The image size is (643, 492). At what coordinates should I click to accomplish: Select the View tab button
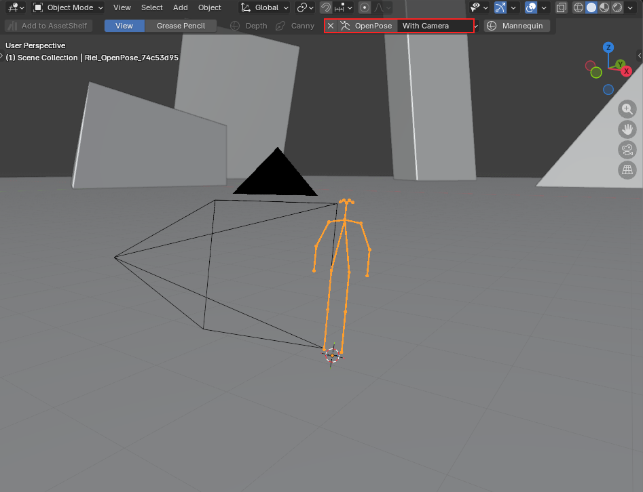pyautogui.click(x=124, y=26)
